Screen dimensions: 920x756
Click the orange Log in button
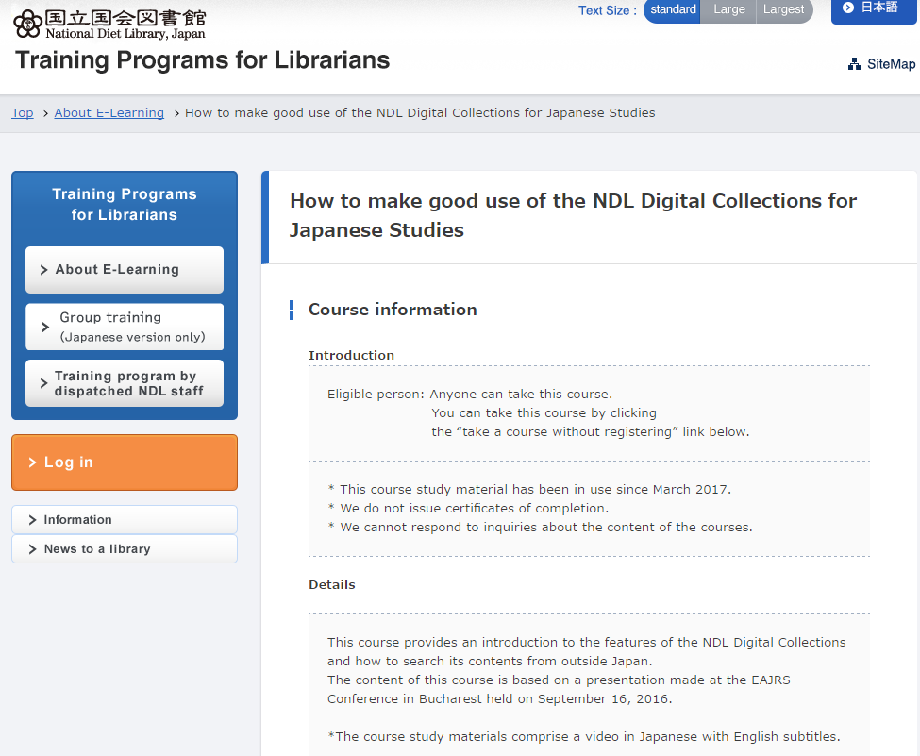click(x=125, y=462)
